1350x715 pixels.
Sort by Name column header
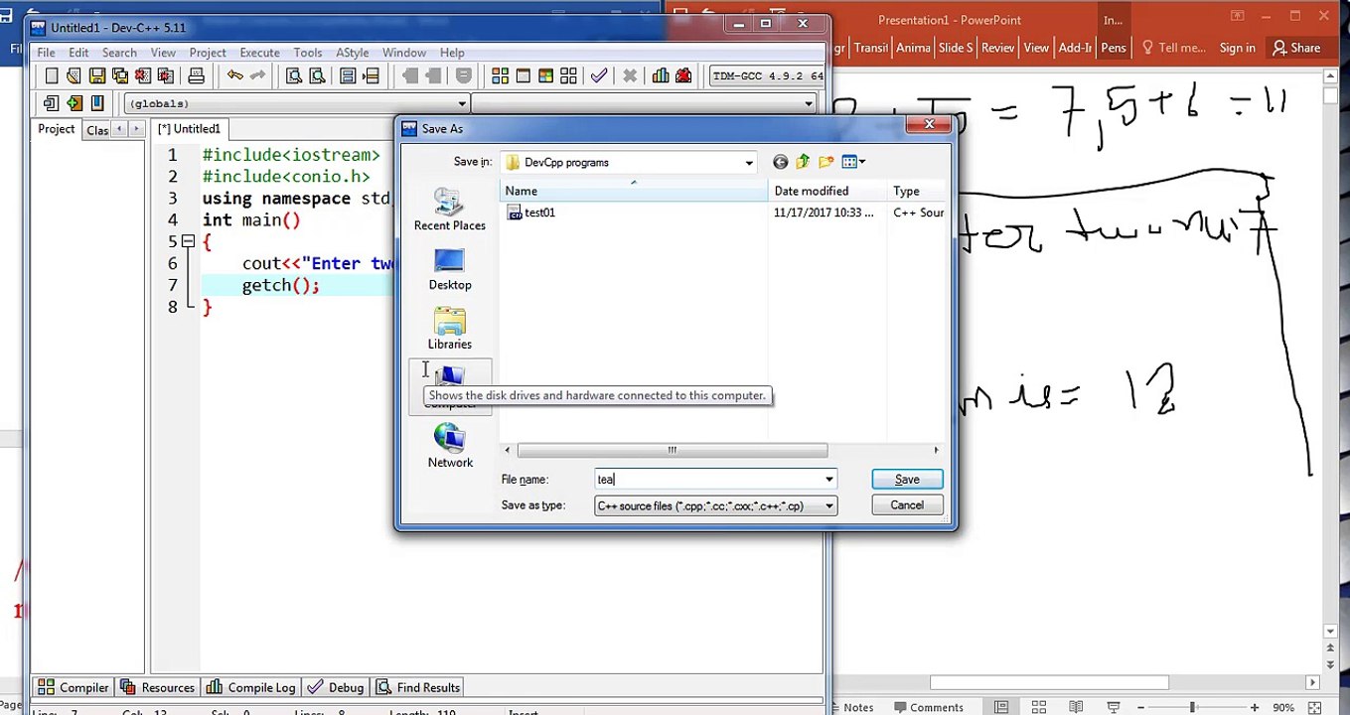click(634, 191)
